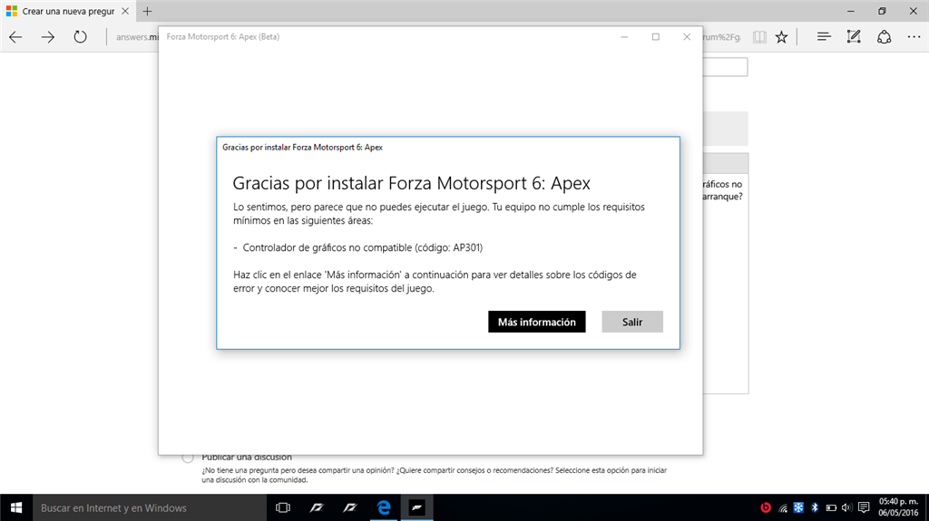This screenshot has width=929, height=521.
Task: Check battery status tray icon
Action: (831, 507)
